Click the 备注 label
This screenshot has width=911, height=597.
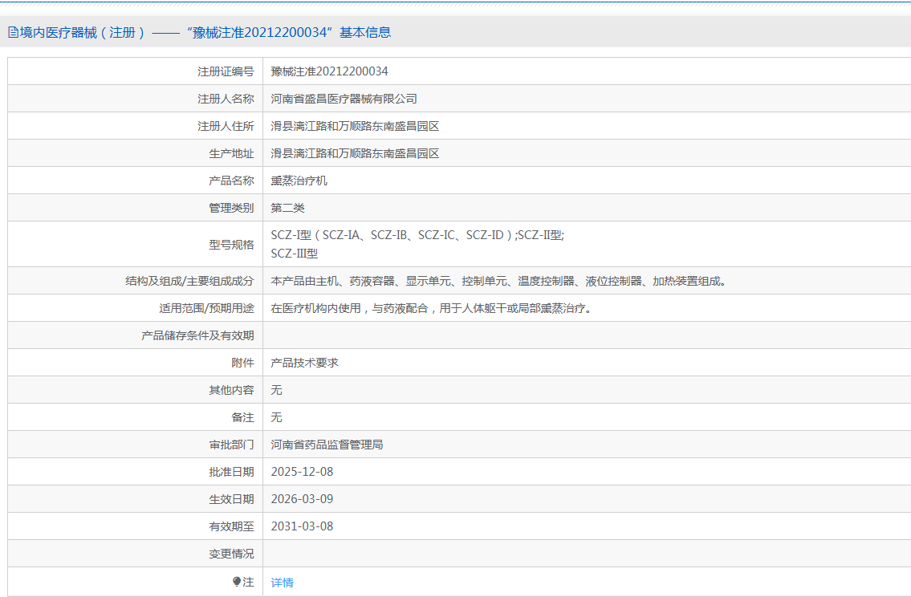point(242,417)
